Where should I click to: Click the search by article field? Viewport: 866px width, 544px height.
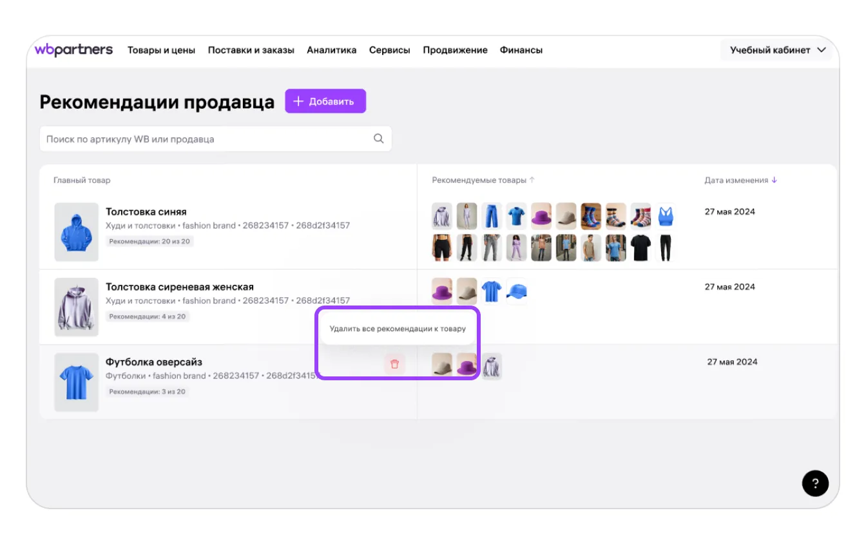click(x=206, y=139)
